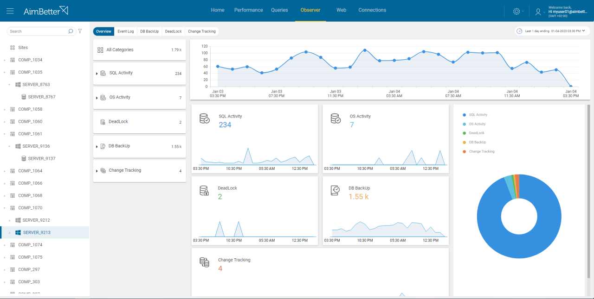Viewport: 594px width, 299px height.
Task: Click the filter icon beside the search field
Action: (80, 31)
